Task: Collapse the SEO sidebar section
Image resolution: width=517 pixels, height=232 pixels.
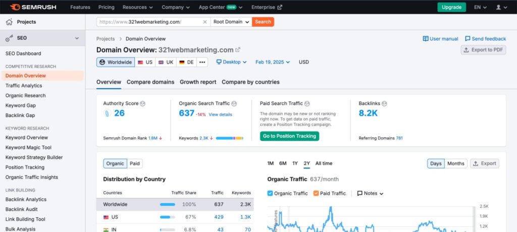Action: [77, 38]
